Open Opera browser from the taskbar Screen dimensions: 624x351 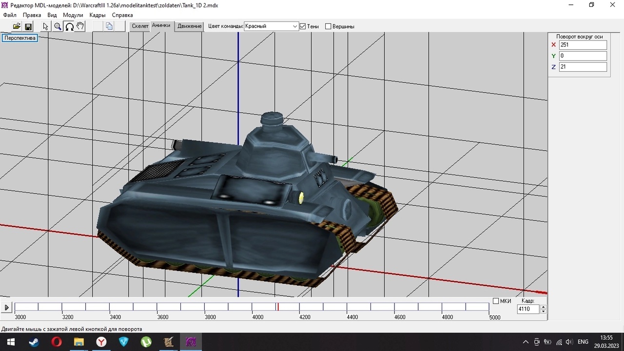pos(57,342)
